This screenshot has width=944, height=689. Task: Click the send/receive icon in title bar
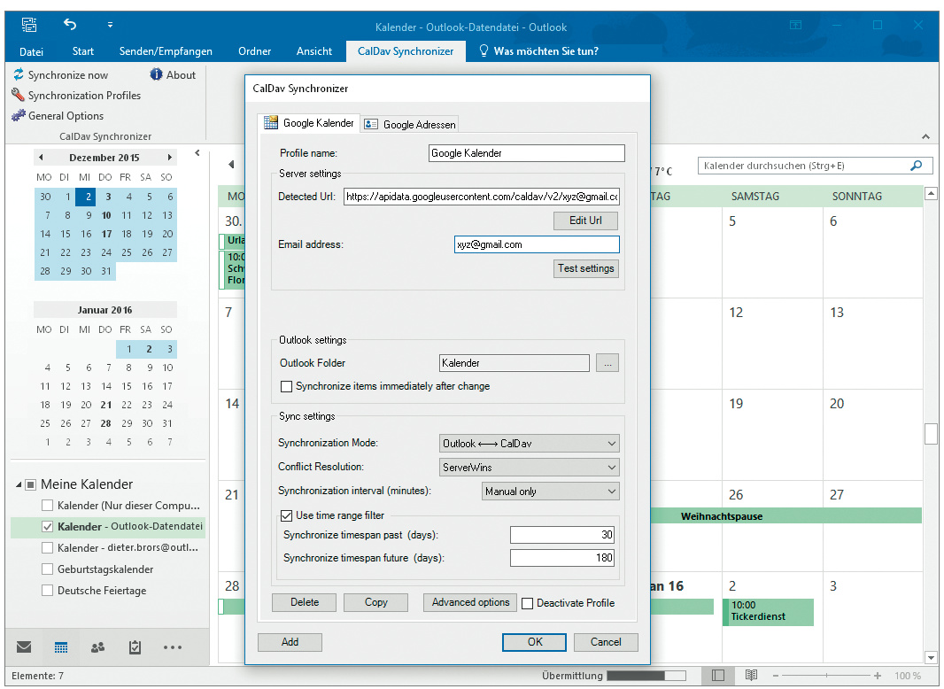pyautogui.click(x=29, y=25)
